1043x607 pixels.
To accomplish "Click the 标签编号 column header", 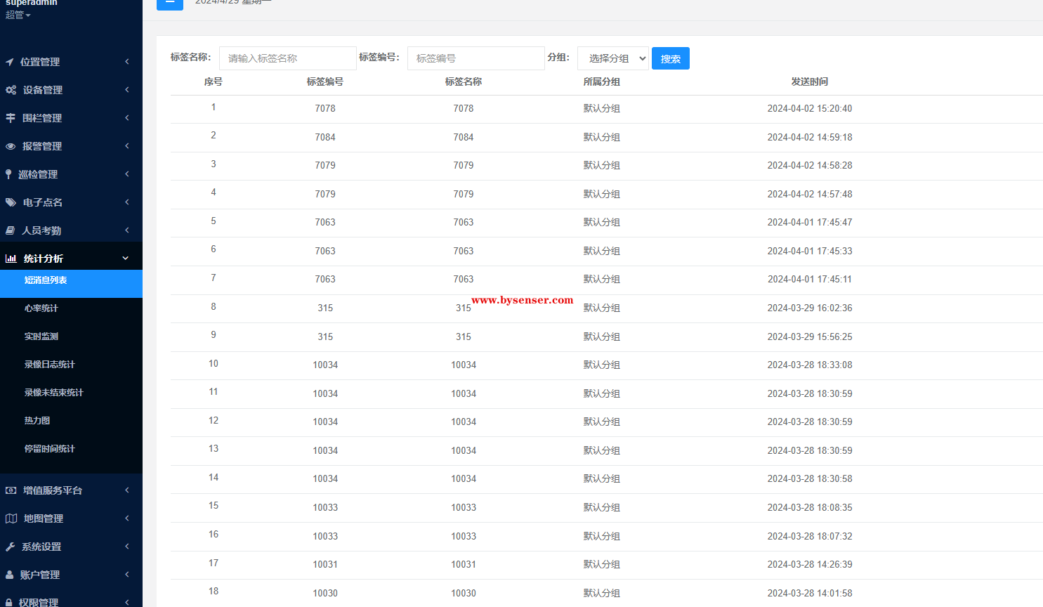I will pos(325,81).
